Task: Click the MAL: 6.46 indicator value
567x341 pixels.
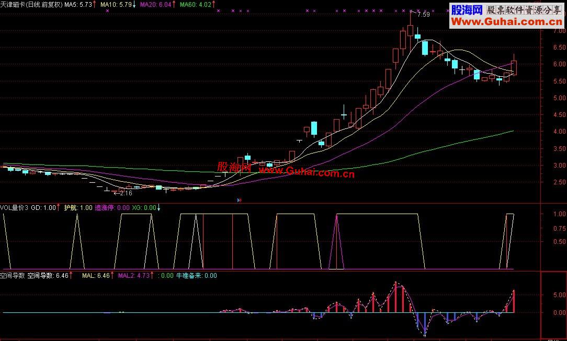Action: pos(96,276)
